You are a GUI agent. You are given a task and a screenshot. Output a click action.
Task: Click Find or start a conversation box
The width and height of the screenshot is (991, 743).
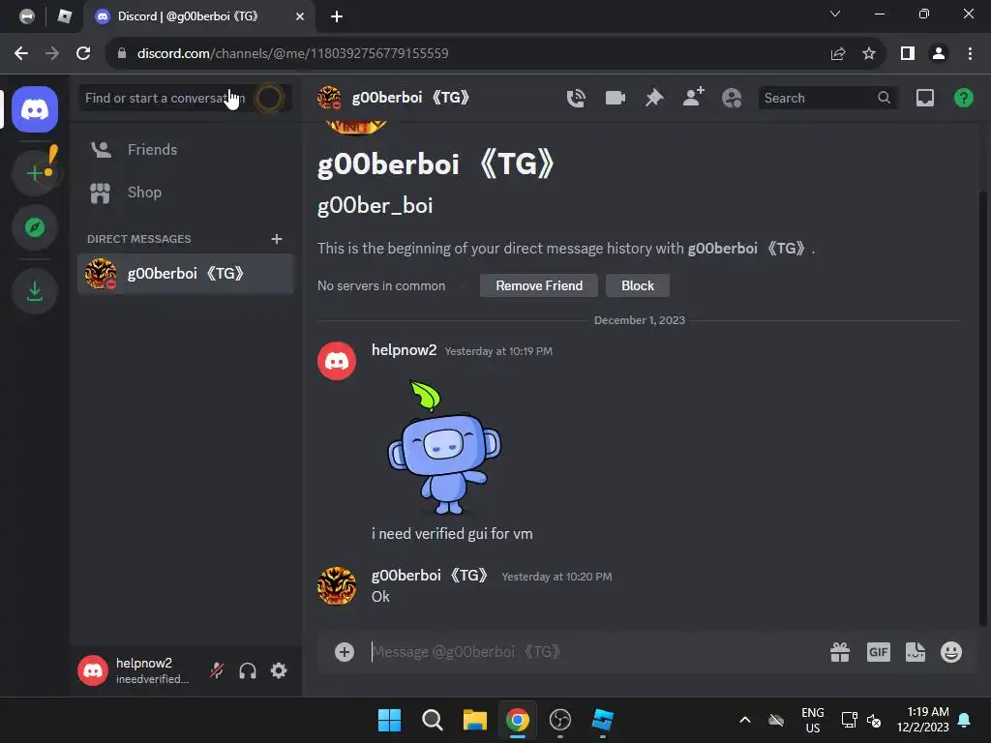click(x=186, y=98)
